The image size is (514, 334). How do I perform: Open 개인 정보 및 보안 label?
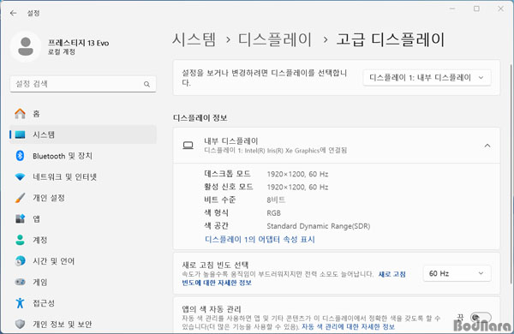pos(62,325)
